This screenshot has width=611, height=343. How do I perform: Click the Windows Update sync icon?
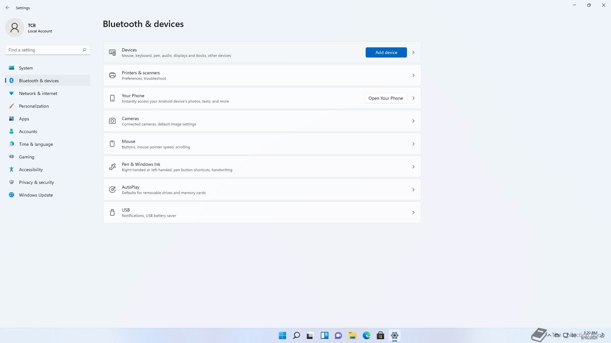coord(11,195)
